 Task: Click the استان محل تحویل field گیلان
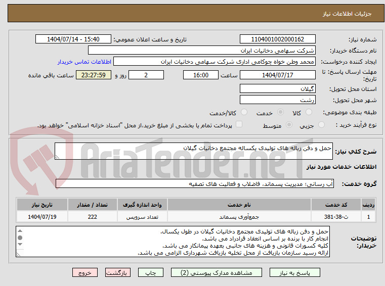277,88
